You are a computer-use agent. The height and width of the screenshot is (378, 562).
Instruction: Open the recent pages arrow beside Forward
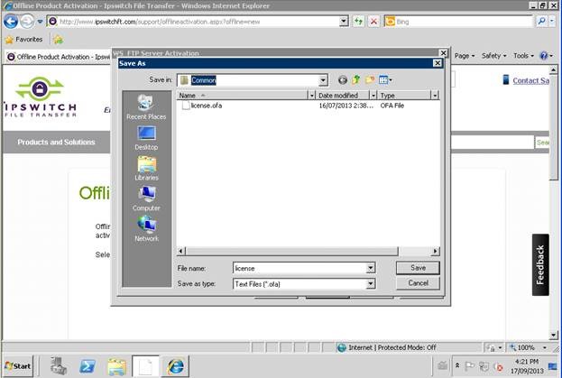coord(40,22)
